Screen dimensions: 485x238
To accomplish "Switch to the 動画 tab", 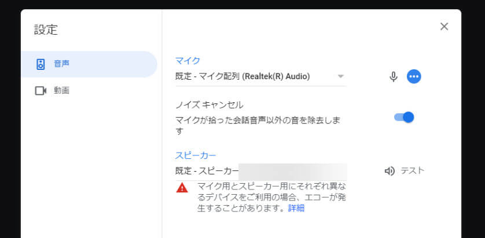I will click(89, 91).
